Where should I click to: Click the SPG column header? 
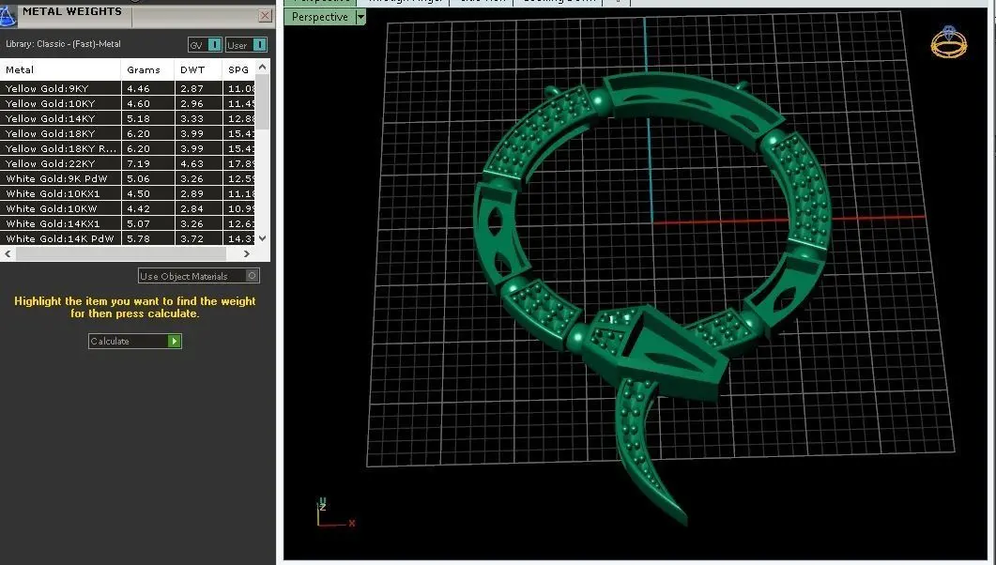click(238, 69)
